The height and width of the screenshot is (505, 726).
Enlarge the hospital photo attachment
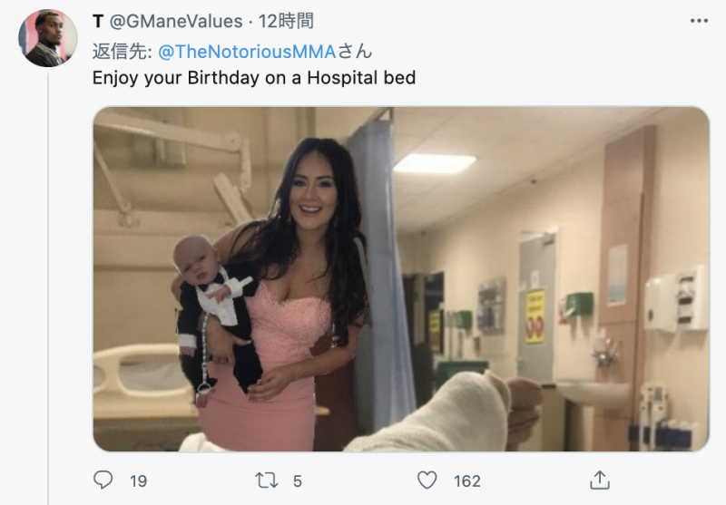pos(401,278)
